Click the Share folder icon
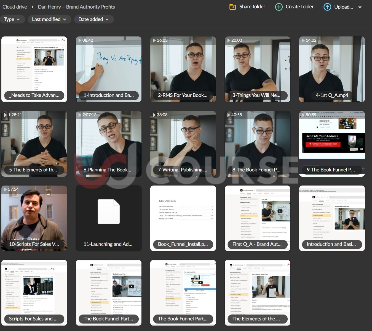 (232, 7)
